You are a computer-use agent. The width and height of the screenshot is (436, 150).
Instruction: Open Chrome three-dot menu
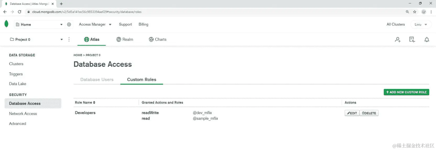(431, 12)
